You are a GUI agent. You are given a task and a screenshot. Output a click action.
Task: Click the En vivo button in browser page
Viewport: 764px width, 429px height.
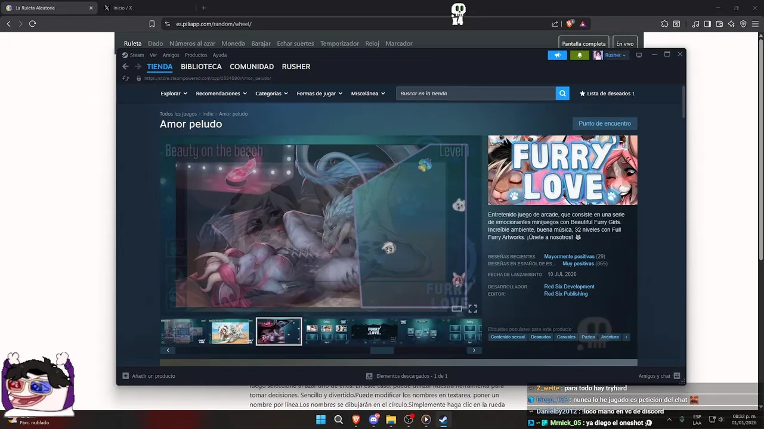(624, 43)
